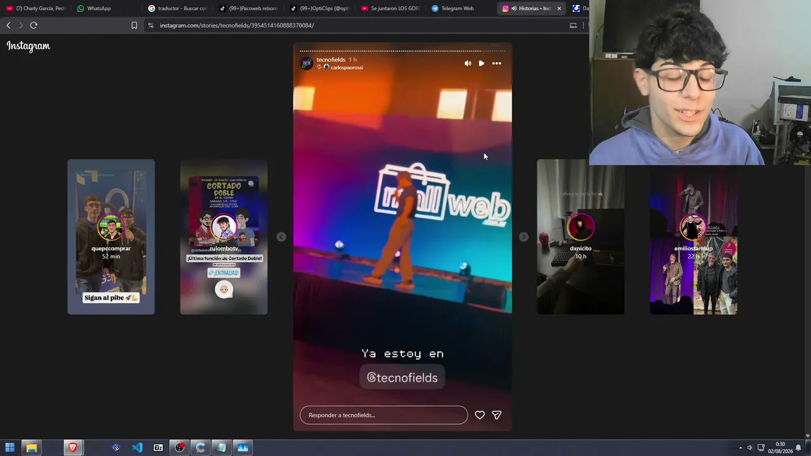Bookmark this page using the bookmark icon
811x456 pixels.
[x=134, y=25]
